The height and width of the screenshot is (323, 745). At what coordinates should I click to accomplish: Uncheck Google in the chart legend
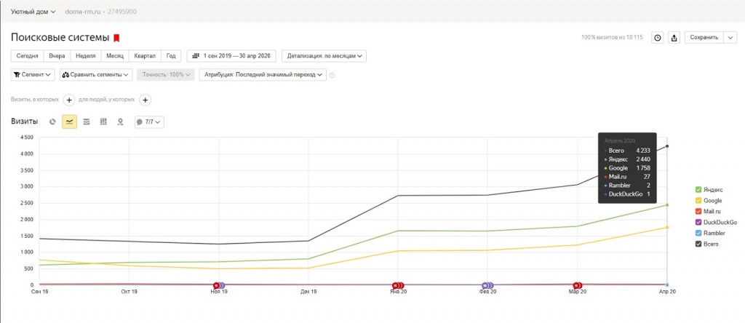tap(699, 200)
